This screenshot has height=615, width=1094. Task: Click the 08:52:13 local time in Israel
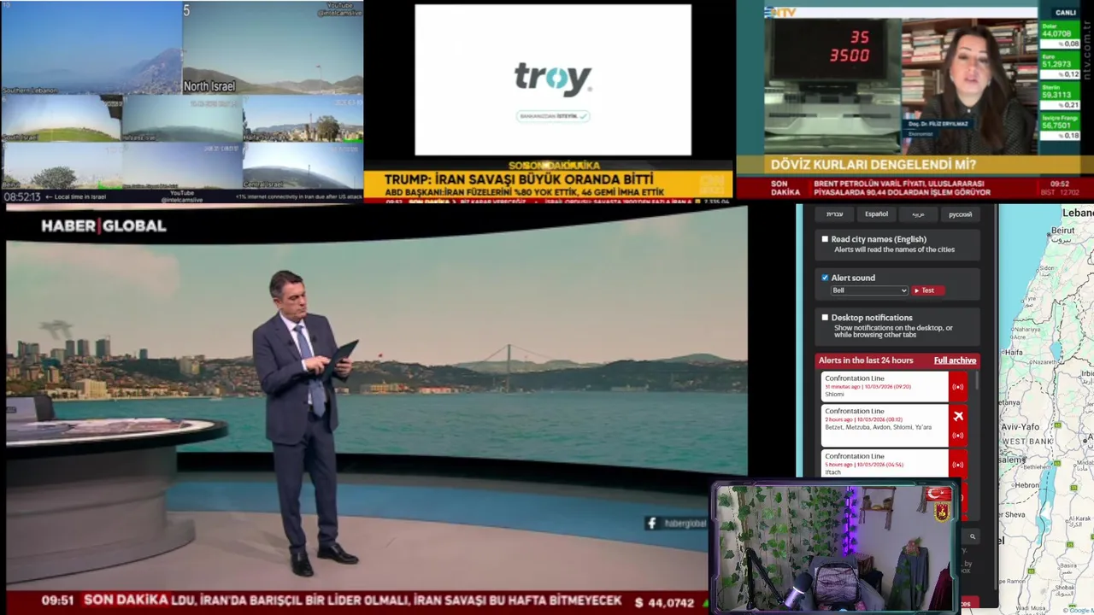[22, 196]
